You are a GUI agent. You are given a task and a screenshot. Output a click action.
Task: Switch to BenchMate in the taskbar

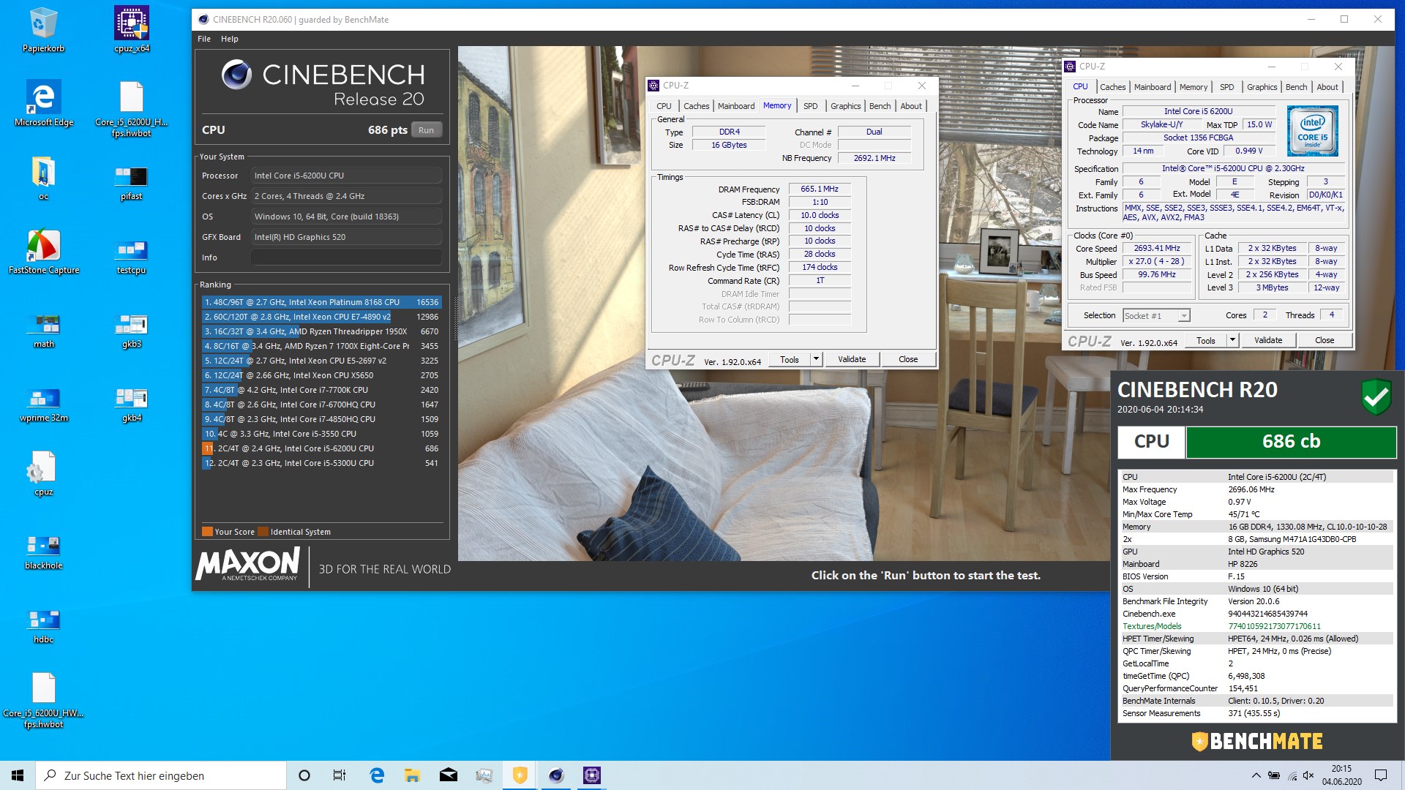click(520, 775)
